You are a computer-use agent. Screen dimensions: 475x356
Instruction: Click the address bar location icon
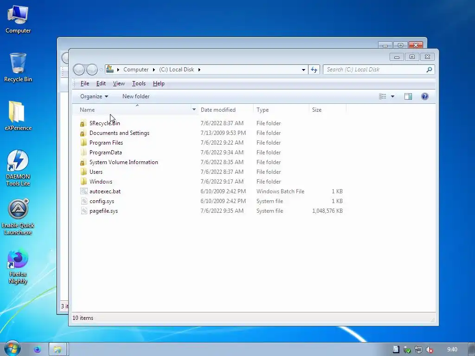tap(110, 70)
